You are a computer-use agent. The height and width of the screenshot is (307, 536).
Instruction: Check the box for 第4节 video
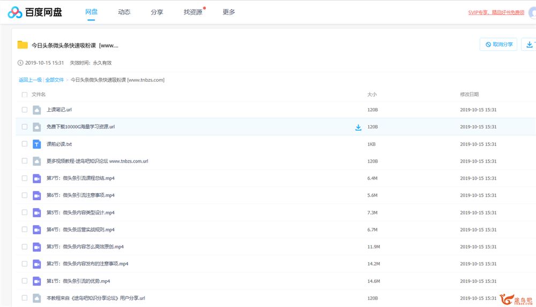24,229
